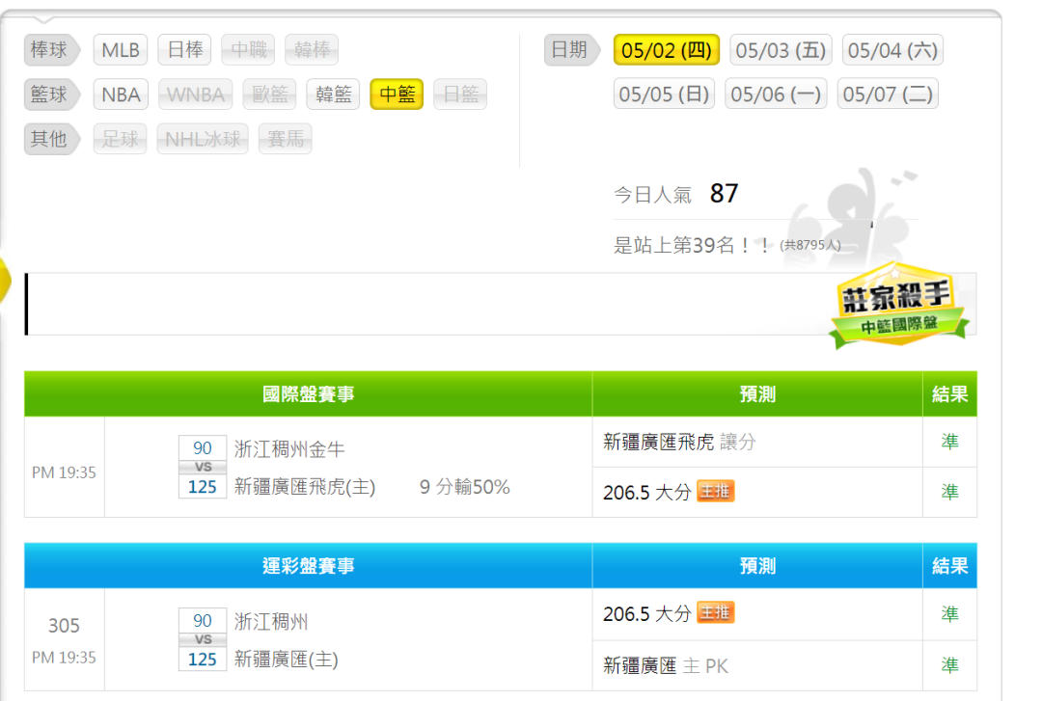The height and width of the screenshot is (701, 1042).
Task: Click 新疆廣匯 主 PK prediction
Action: click(665, 665)
